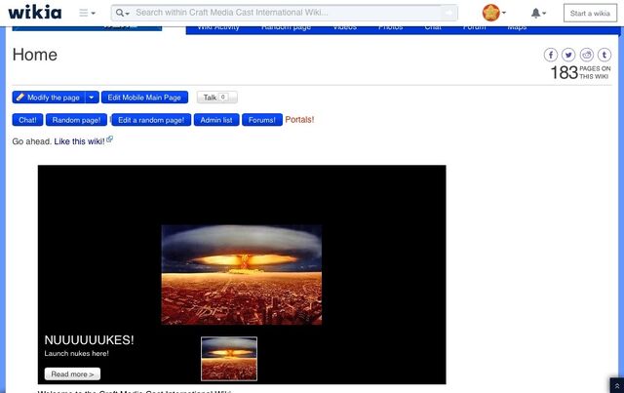Open the notifications bell
This screenshot has width=624, height=393.
(x=538, y=13)
